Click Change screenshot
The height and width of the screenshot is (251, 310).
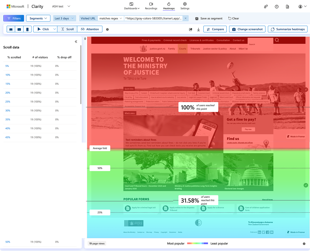(247, 29)
